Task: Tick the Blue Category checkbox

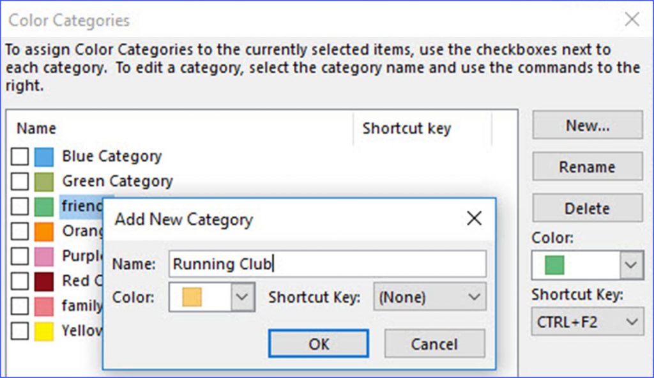Action: (x=20, y=157)
